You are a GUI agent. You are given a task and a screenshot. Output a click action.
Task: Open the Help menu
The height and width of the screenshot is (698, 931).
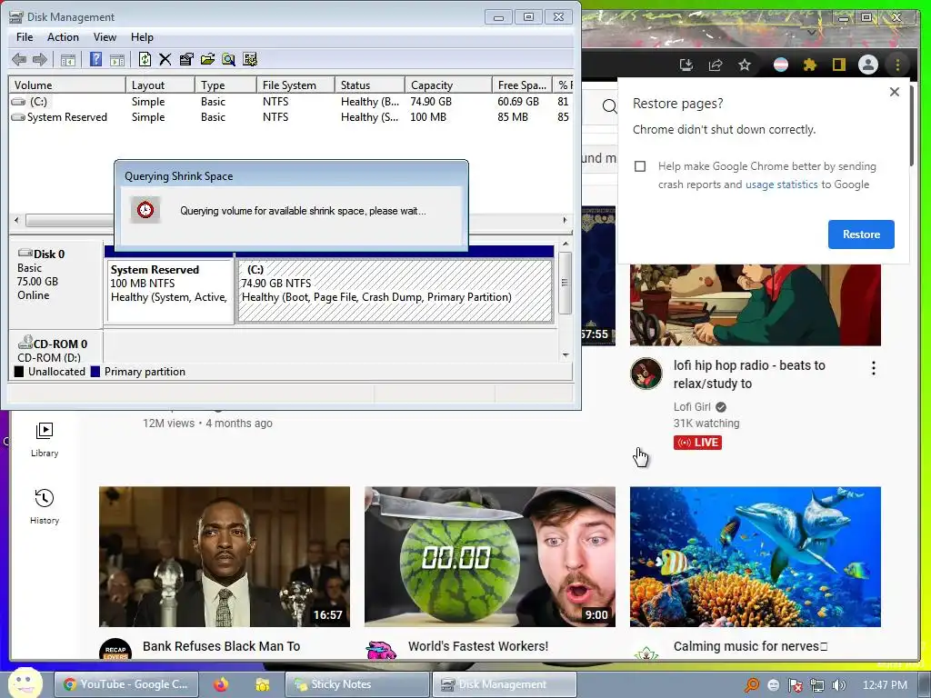142,36
